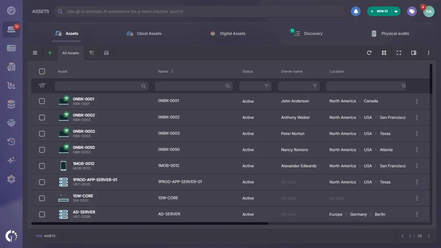Enter fullscreen mode for the table
Screen dimensions: 441x248
point(399,53)
